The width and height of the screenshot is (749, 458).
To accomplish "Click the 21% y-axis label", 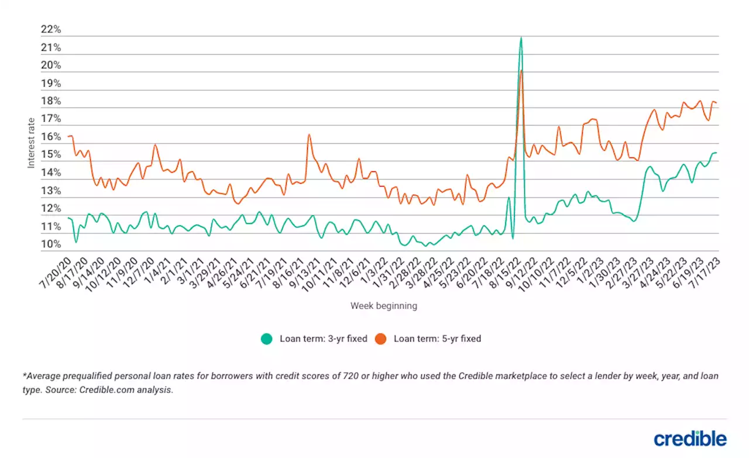I will tap(51, 47).
